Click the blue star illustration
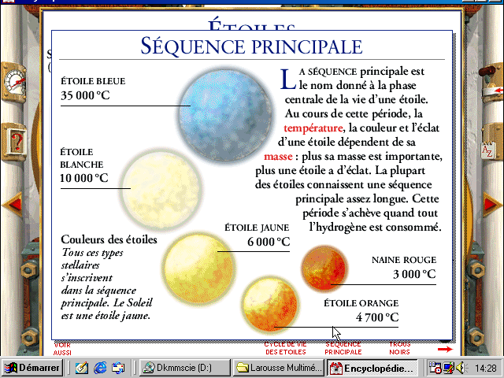Image resolution: width=504 pixels, height=378 pixels. coord(225,115)
